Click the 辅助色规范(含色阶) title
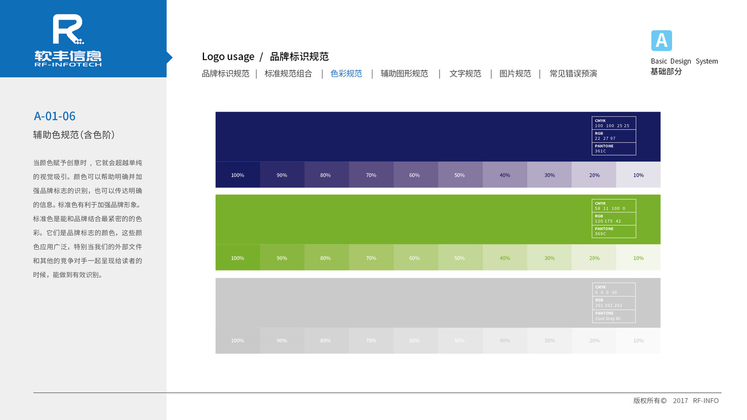Viewport: 747px width, 420px height. point(74,135)
